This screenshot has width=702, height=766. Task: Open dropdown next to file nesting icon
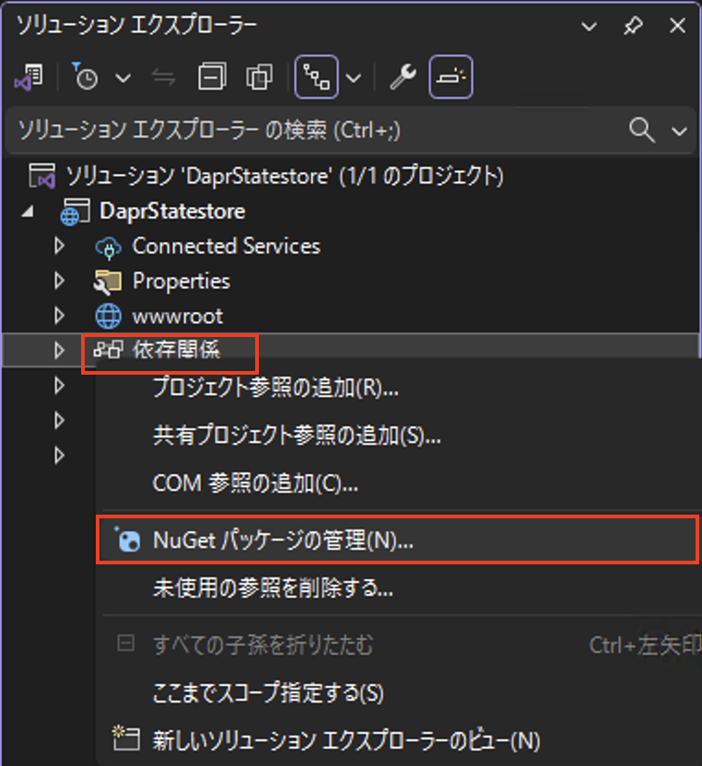pyautogui.click(x=354, y=77)
